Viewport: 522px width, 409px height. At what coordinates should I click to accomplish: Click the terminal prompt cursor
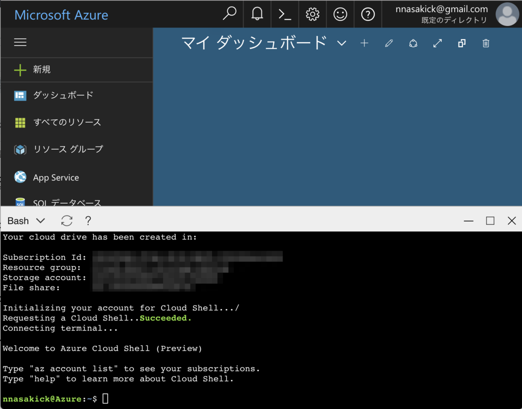pyautogui.click(x=105, y=398)
